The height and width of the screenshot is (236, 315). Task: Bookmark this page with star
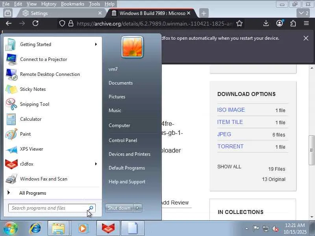click(239, 24)
